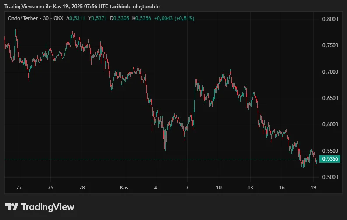Image resolution: width=347 pixels, height=220 pixels.
Task: Click the 0,7500 price axis label
Action: coord(330,46)
